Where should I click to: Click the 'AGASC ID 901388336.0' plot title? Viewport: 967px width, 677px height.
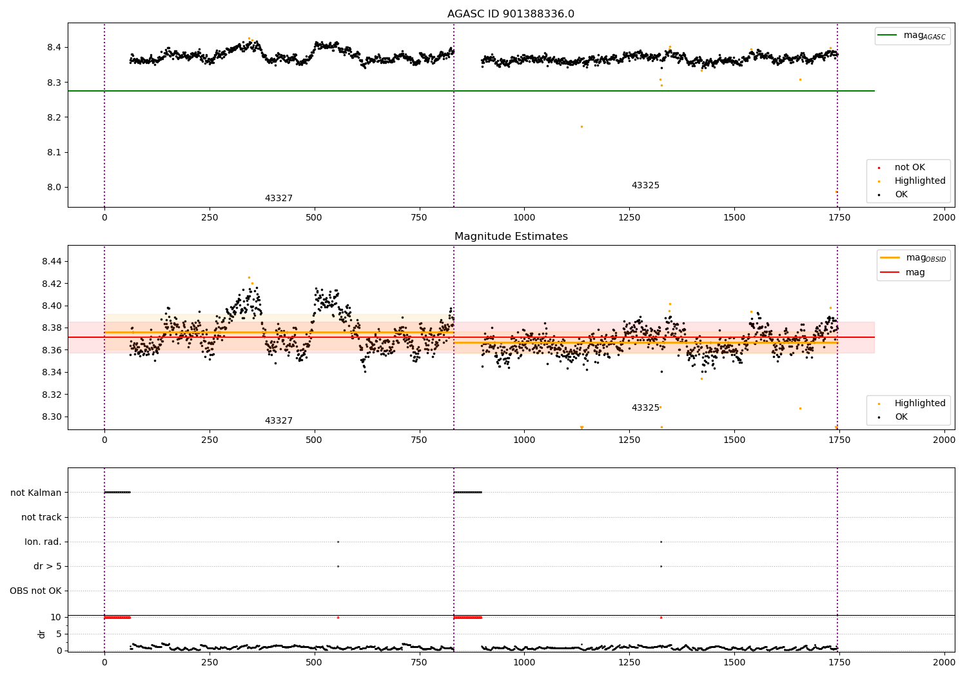coord(511,14)
